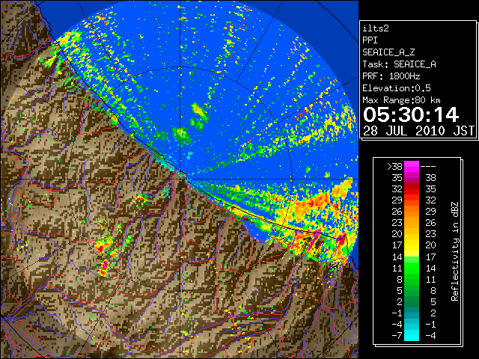Viewport: 479px width, 359px height.
Task: Click the station name ilts2
Action: pos(376,28)
